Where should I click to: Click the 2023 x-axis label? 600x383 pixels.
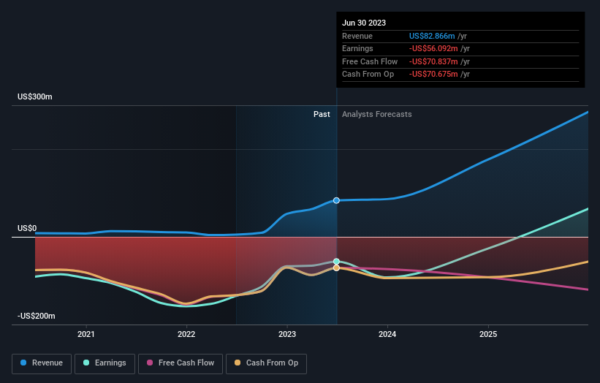pyautogui.click(x=287, y=334)
